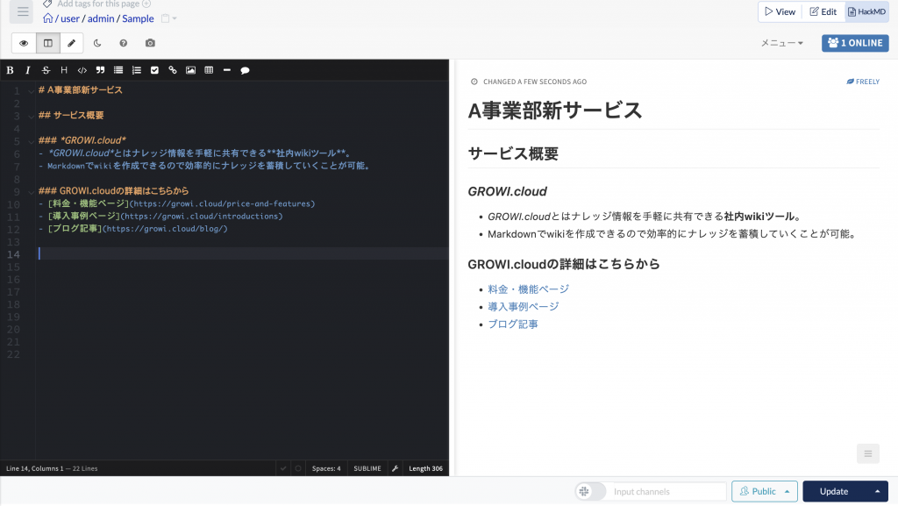Click editor line 14 with cursor

[243, 253]
